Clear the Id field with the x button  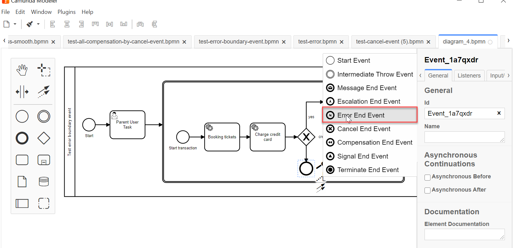[499, 113]
